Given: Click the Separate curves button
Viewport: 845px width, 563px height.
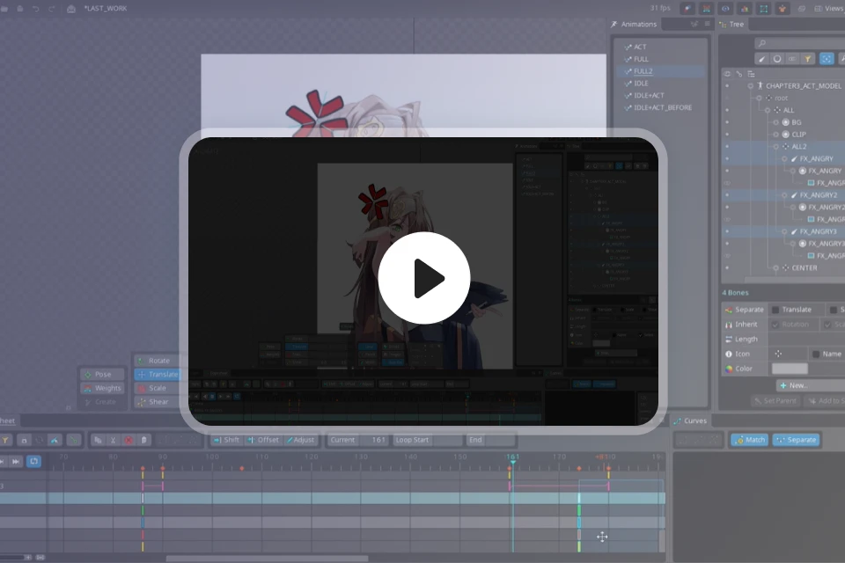Looking at the screenshot, I should (796, 440).
